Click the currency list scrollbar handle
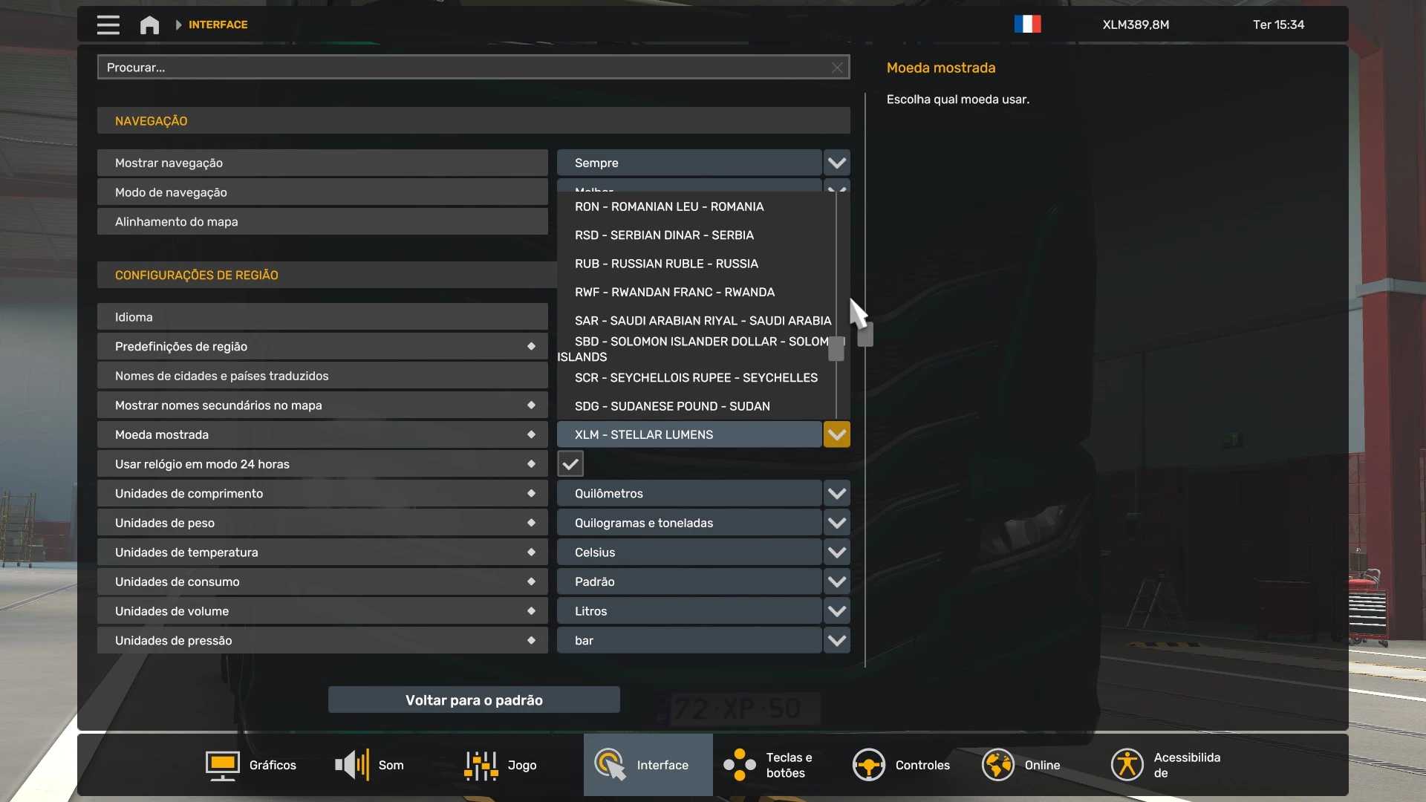Viewport: 1426px width, 802px height. 836,348
